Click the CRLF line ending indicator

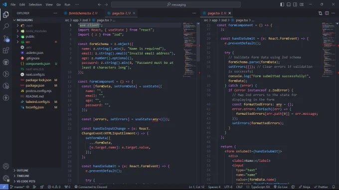pos(239,187)
